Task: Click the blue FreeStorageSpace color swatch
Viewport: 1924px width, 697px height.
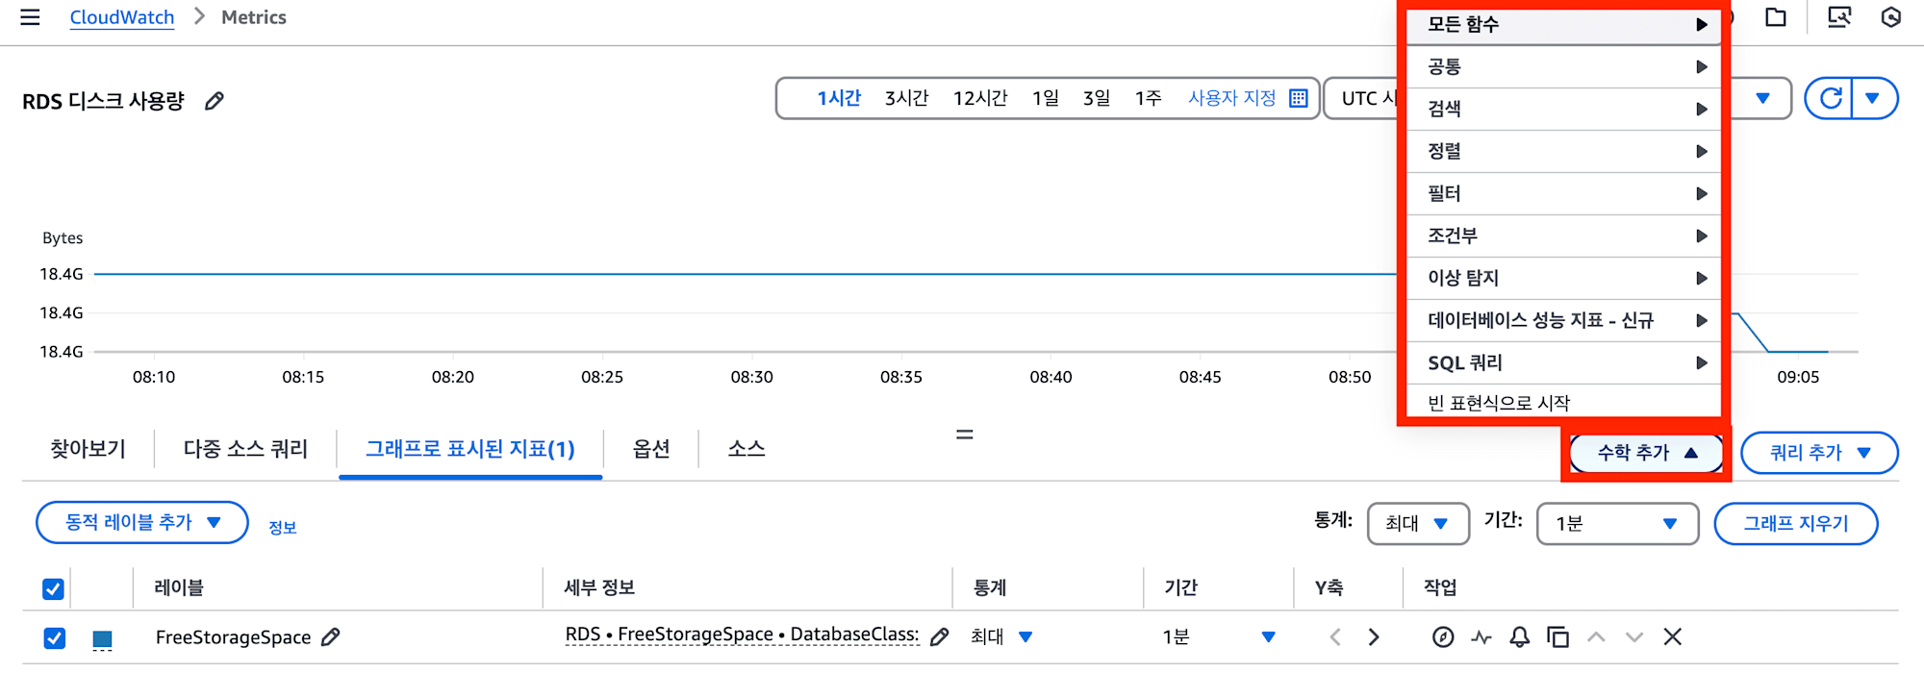Action: pyautogui.click(x=102, y=639)
